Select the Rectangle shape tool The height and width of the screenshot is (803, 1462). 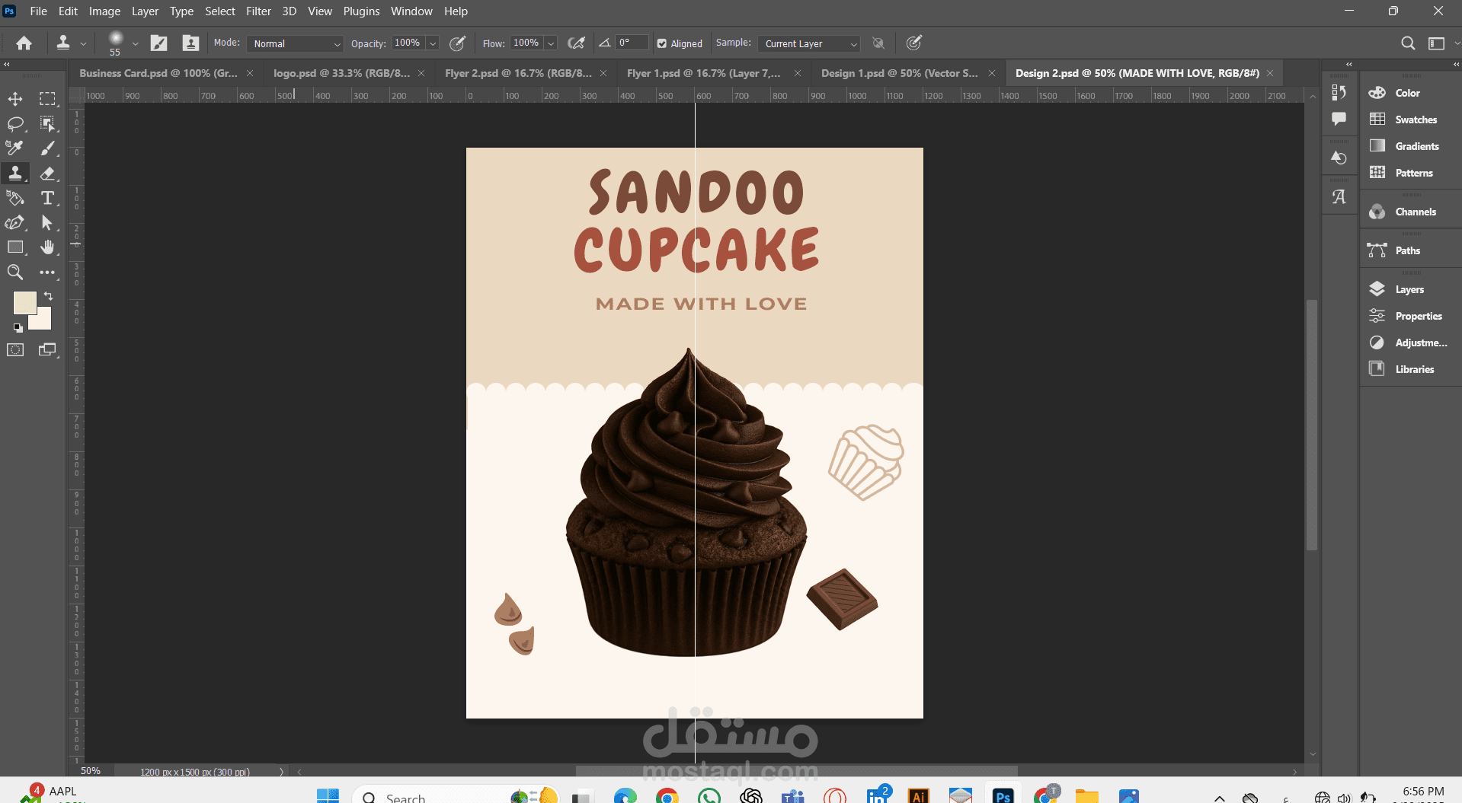(x=15, y=247)
